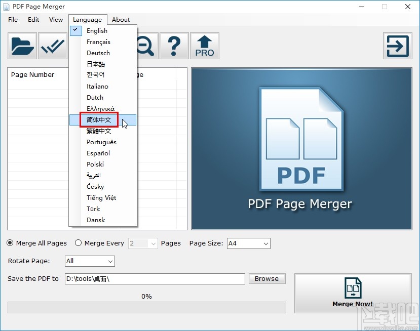Image resolution: width=420 pixels, height=331 pixels.
Task: Open the Rotate Page dropdown
Action: coord(90,261)
